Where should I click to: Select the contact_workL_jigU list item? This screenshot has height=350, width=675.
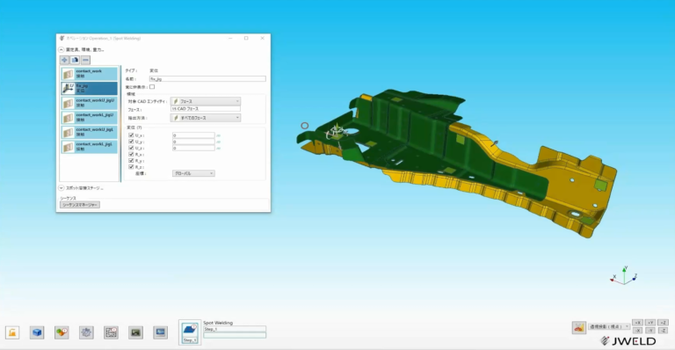89,118
